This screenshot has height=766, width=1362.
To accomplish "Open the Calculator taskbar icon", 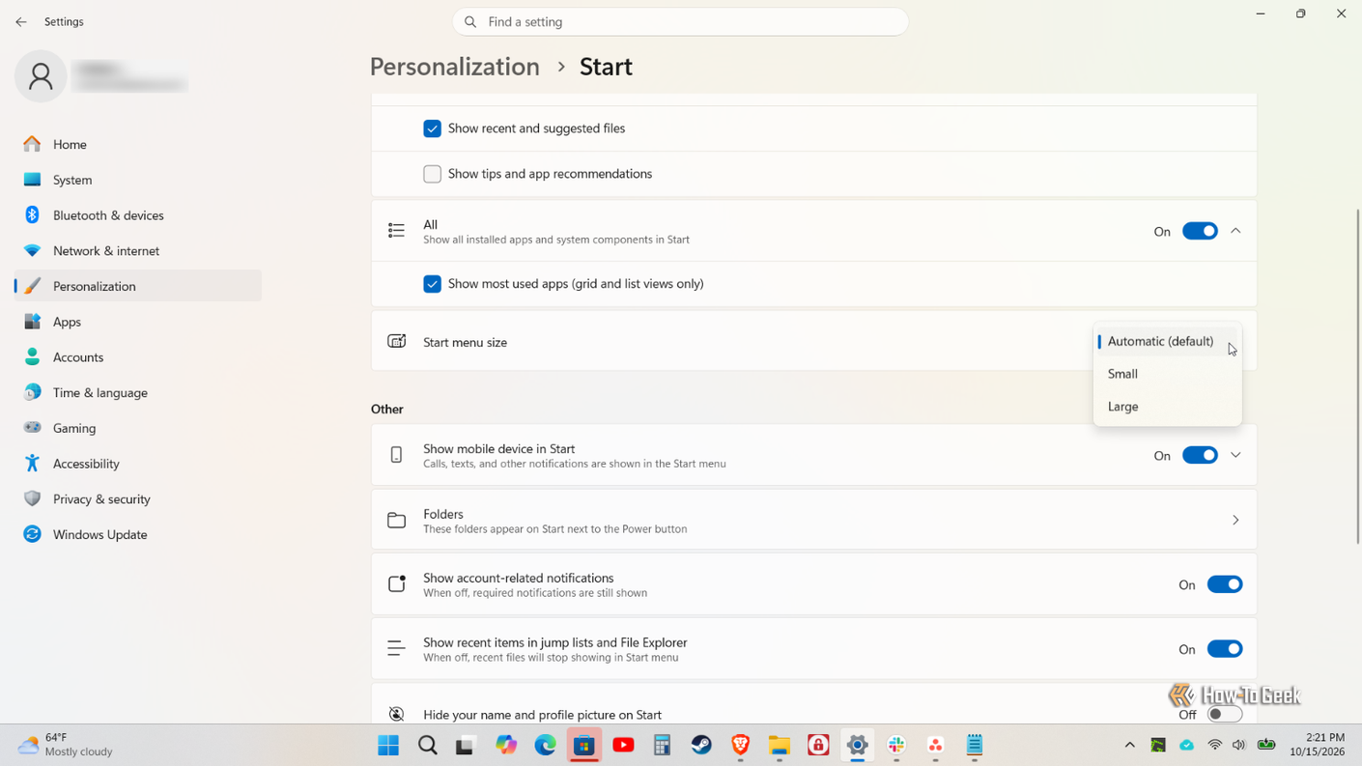I will coord(662,745).
